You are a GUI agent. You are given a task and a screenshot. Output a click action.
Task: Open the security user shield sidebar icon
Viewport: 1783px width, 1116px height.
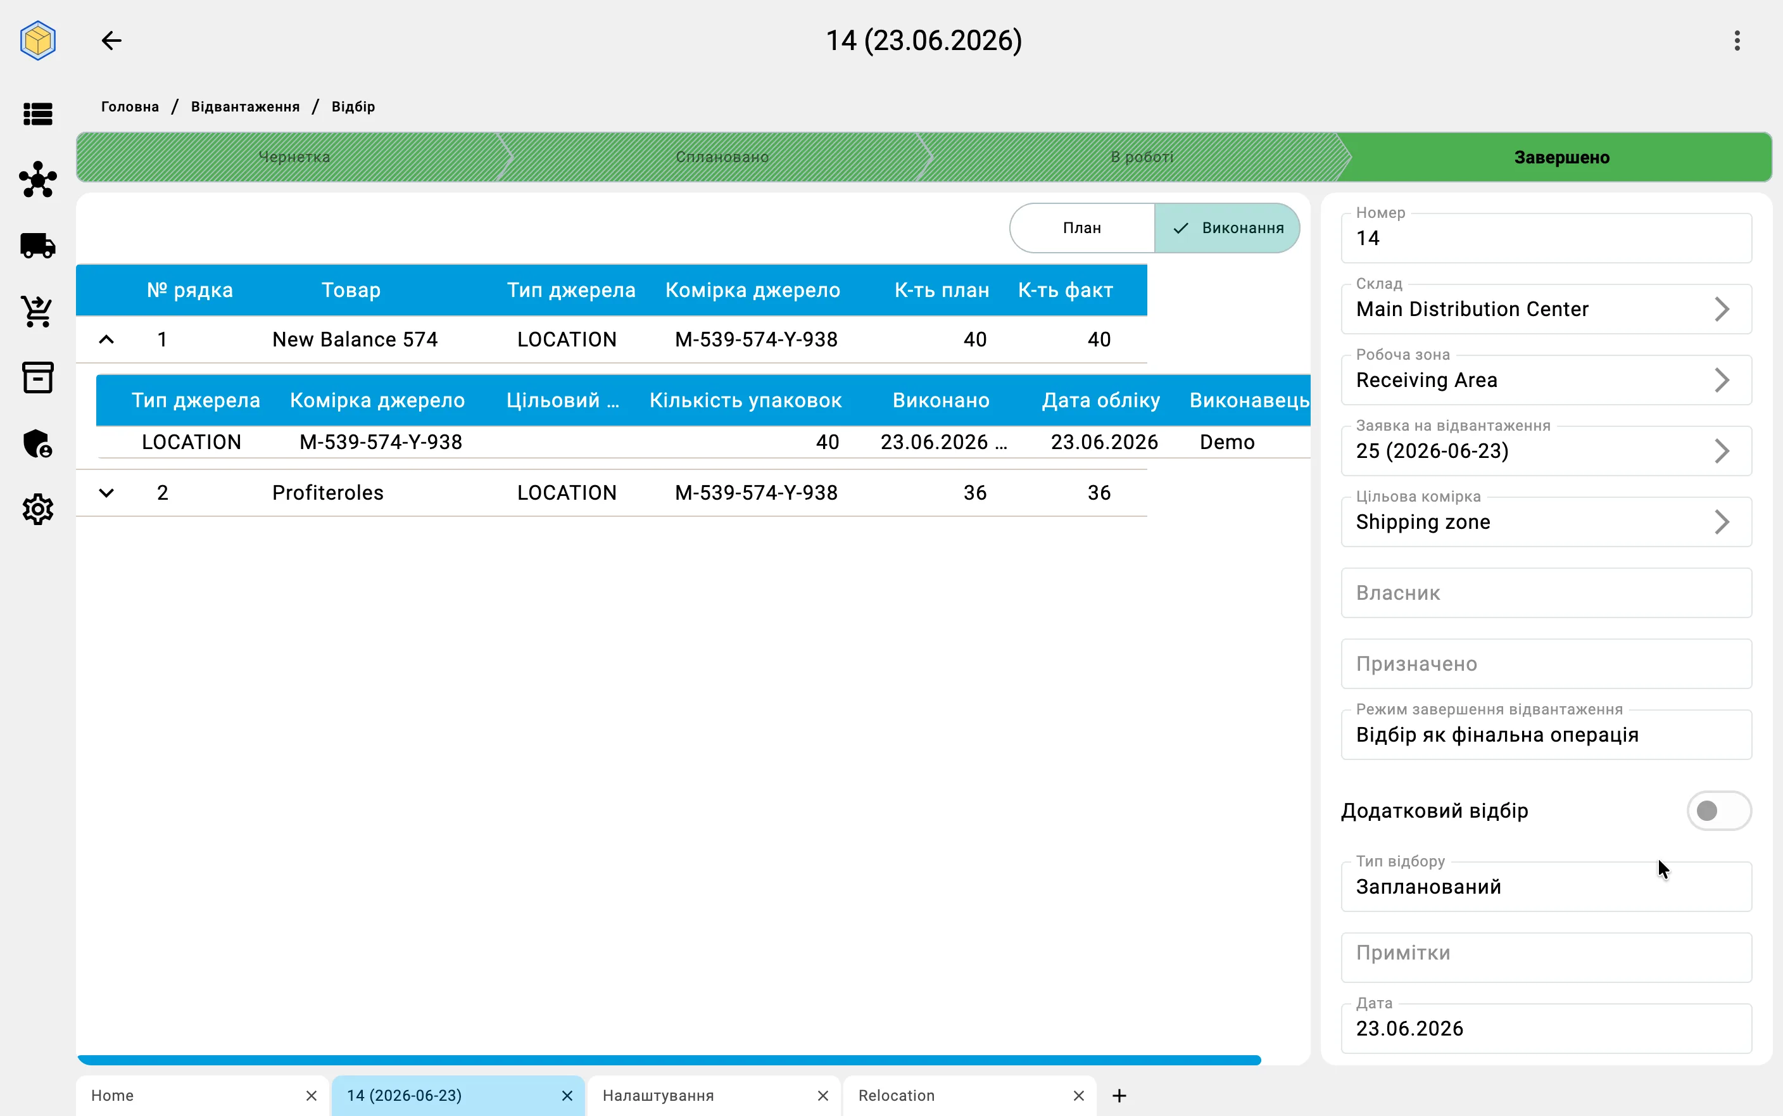(37, 443)
